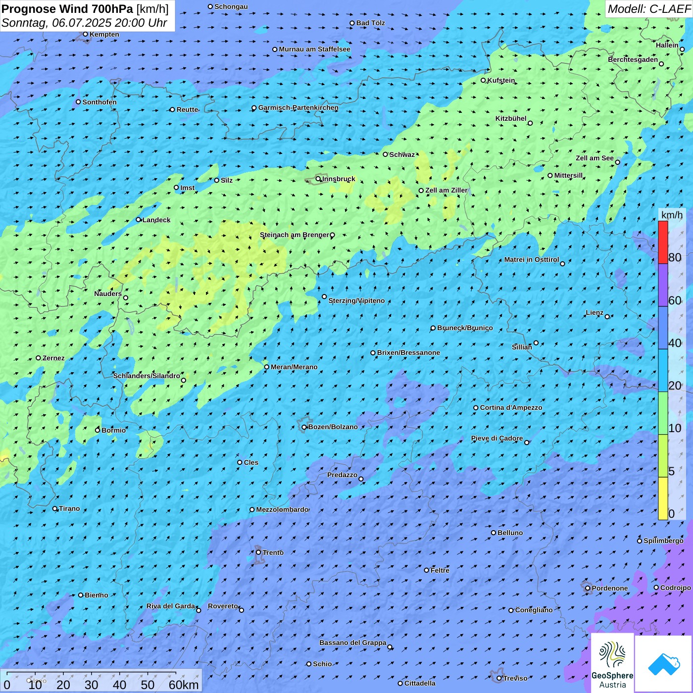The image size is (693, 693).
Task: Click the 'Feltre' label
Action: pos(440,570)
